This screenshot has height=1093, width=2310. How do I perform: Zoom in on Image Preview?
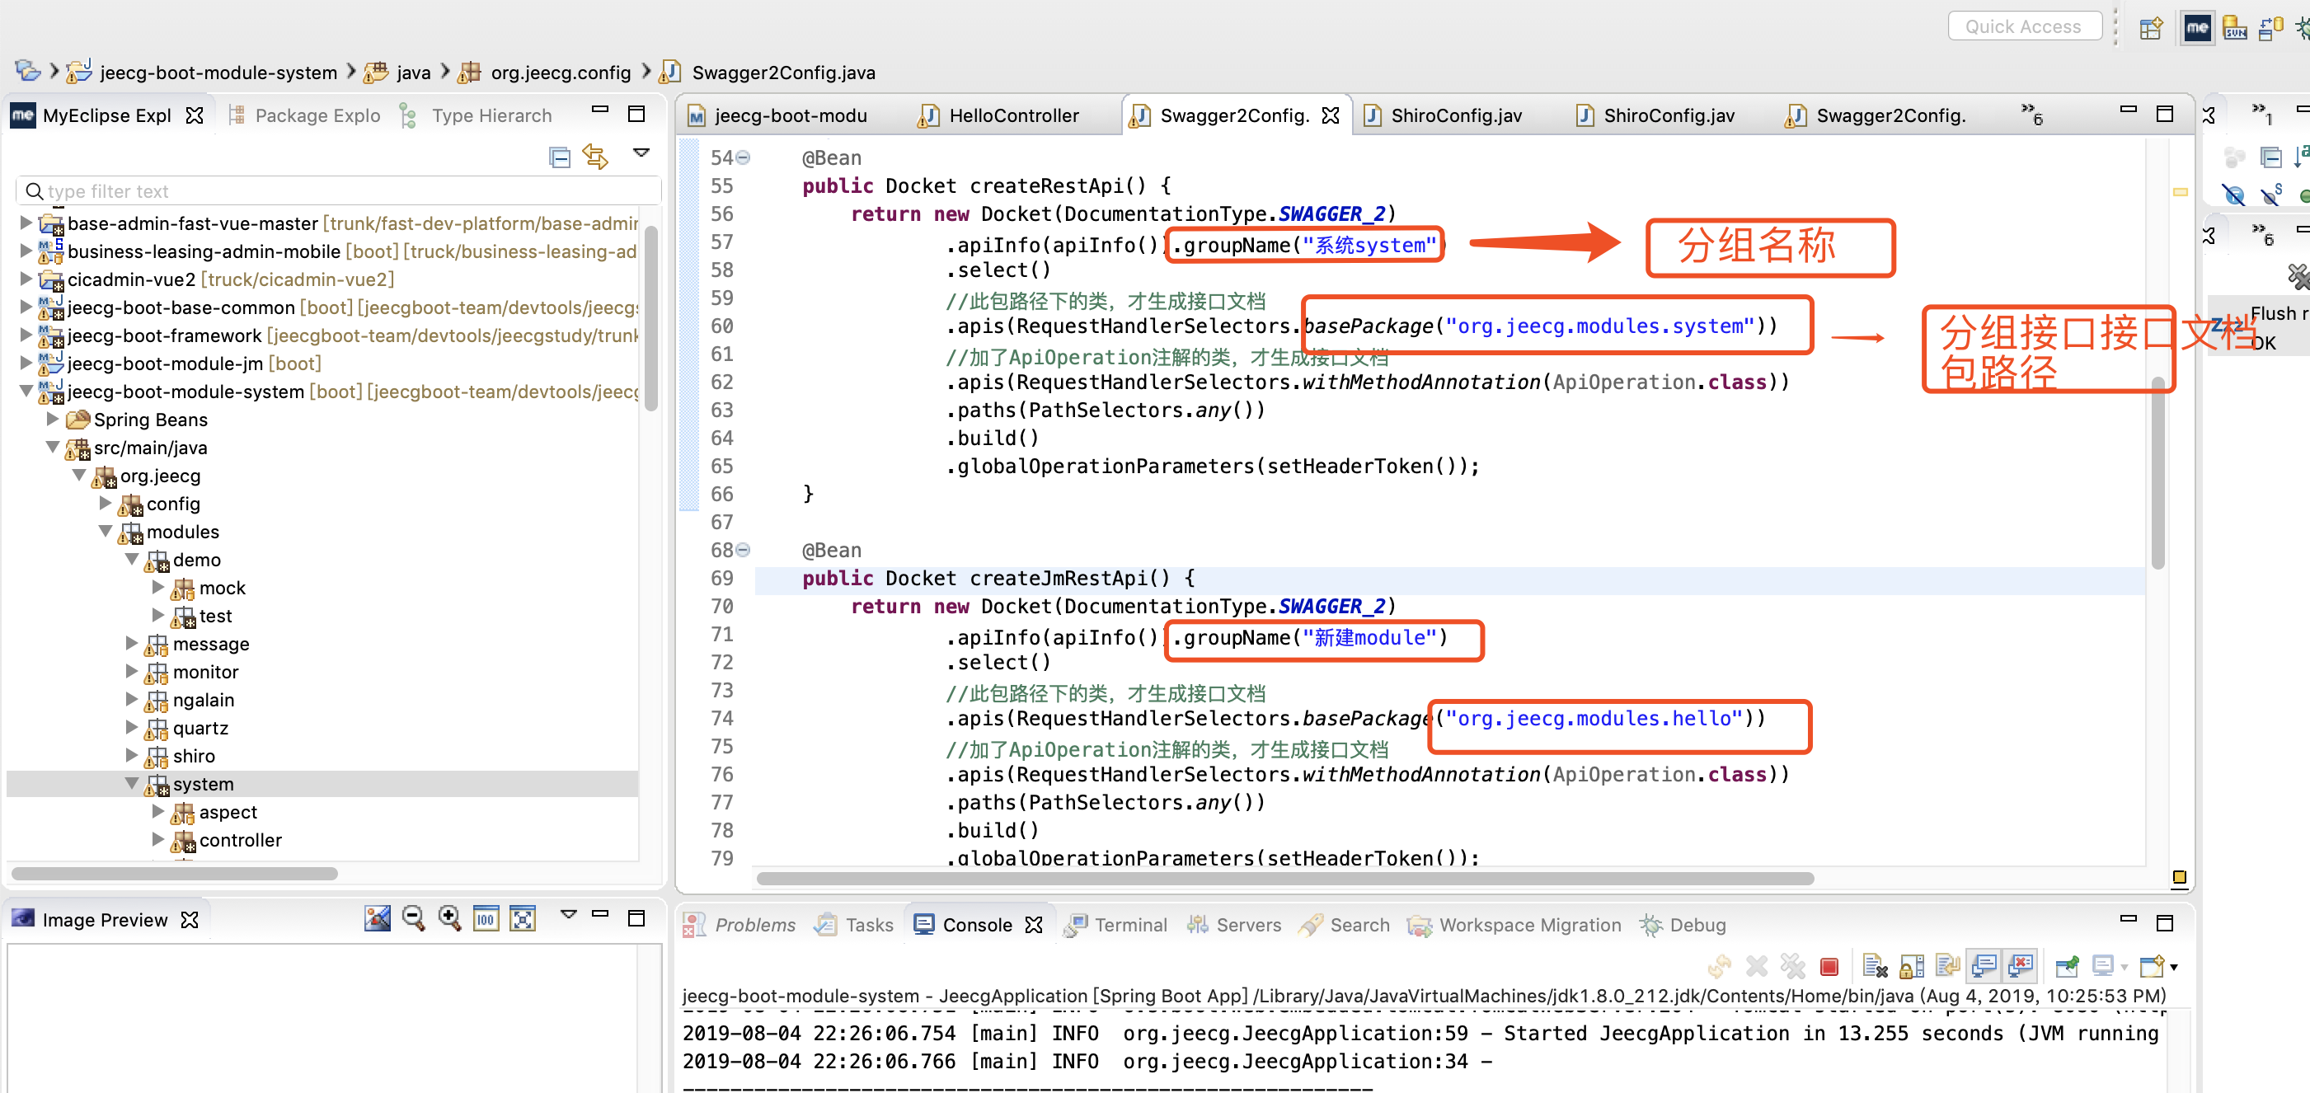[x=449, y=918]
